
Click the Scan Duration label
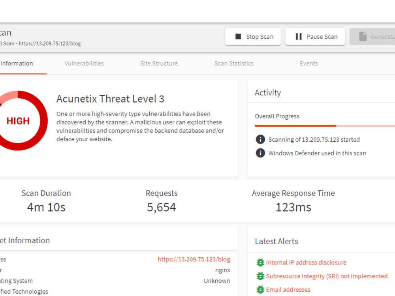pyautogui.click(x=46, y=193)
